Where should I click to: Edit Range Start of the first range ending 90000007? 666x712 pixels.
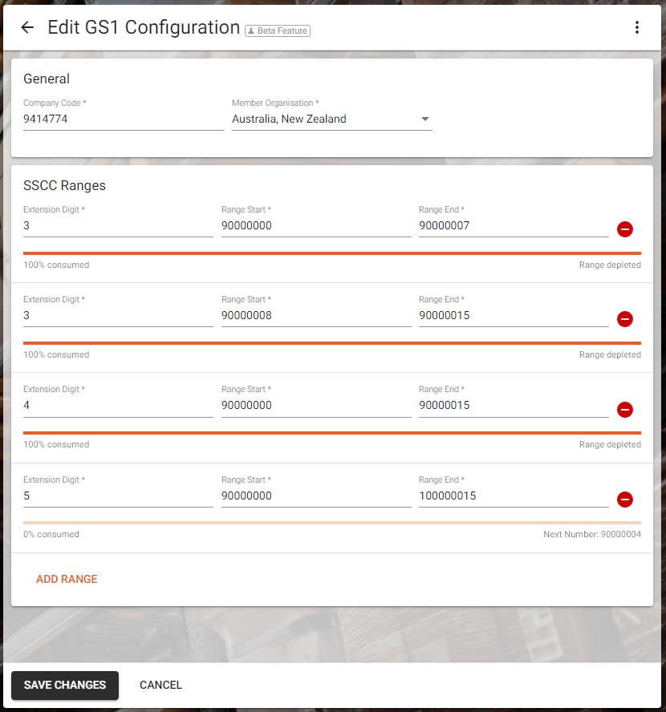coord(316,225)
